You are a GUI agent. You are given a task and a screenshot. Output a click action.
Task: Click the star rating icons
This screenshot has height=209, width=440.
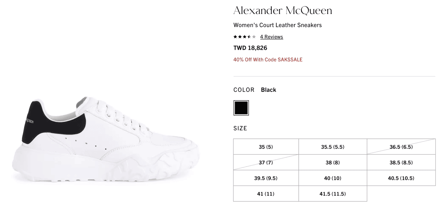245,37
